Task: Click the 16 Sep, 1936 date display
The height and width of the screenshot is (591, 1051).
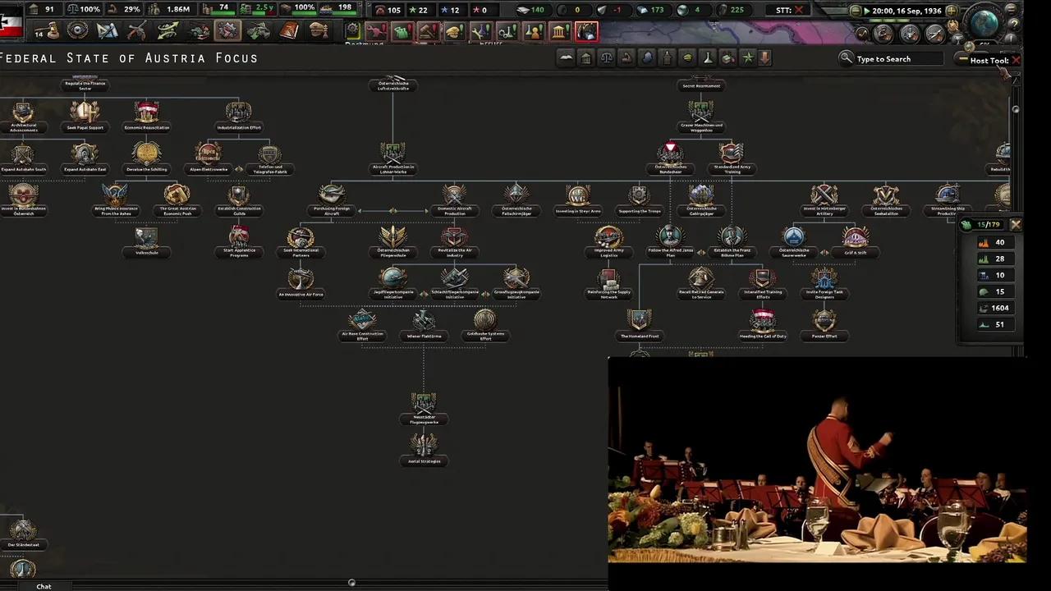Action: (906, 11)
